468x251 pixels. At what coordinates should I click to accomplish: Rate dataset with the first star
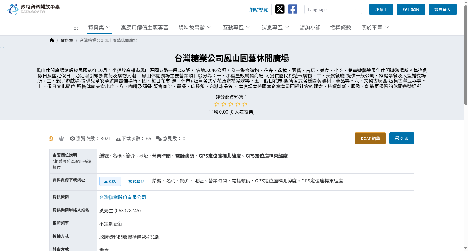pyautogui.click(x=217, y=104)
